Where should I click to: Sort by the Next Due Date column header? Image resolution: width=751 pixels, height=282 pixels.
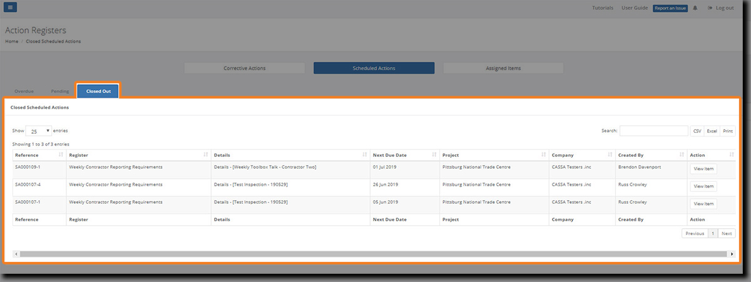click(x=404, y=154)
